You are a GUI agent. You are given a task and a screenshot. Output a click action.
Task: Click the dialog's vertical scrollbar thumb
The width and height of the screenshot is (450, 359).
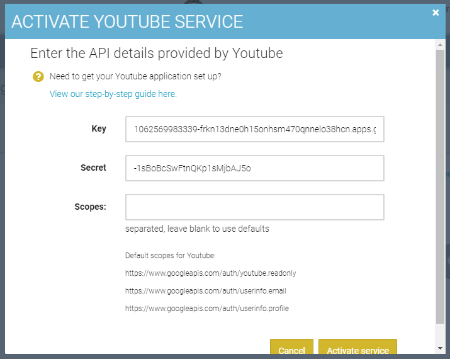pyautogui.click(x=440, y=186)
